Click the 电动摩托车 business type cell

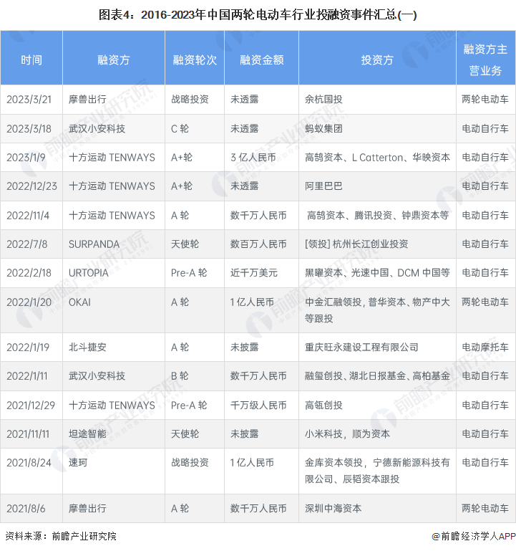[485, 347]
